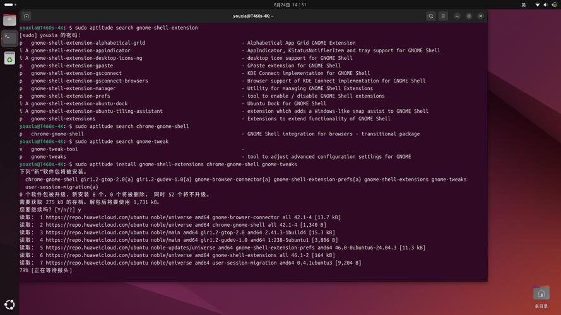
Task: Open the terminal search icon
Action: [x=431, y=16]
